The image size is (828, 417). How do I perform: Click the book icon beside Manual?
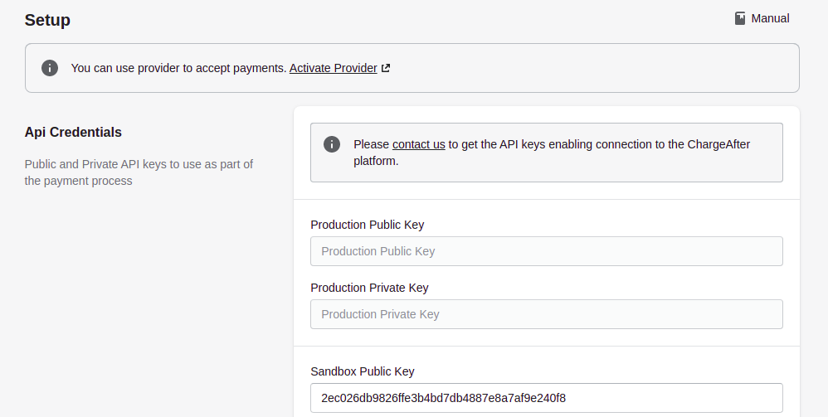740,18
